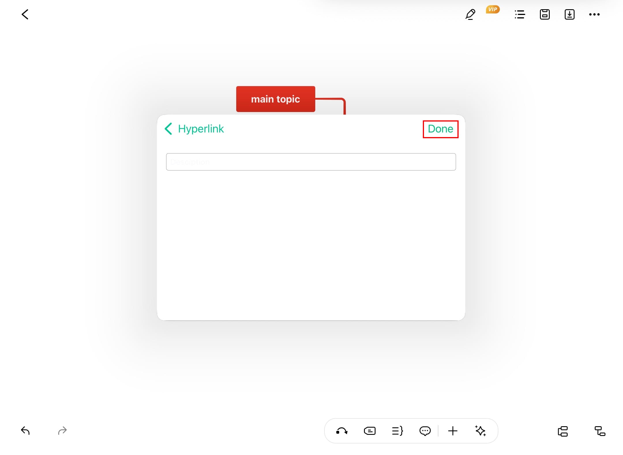Insert a topic label with the tag icon
The width and height of the screenshot is (623, 455).
pyautogui.click(x=370, y=431)
